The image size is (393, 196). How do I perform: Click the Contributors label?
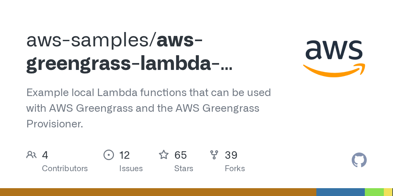65,169
